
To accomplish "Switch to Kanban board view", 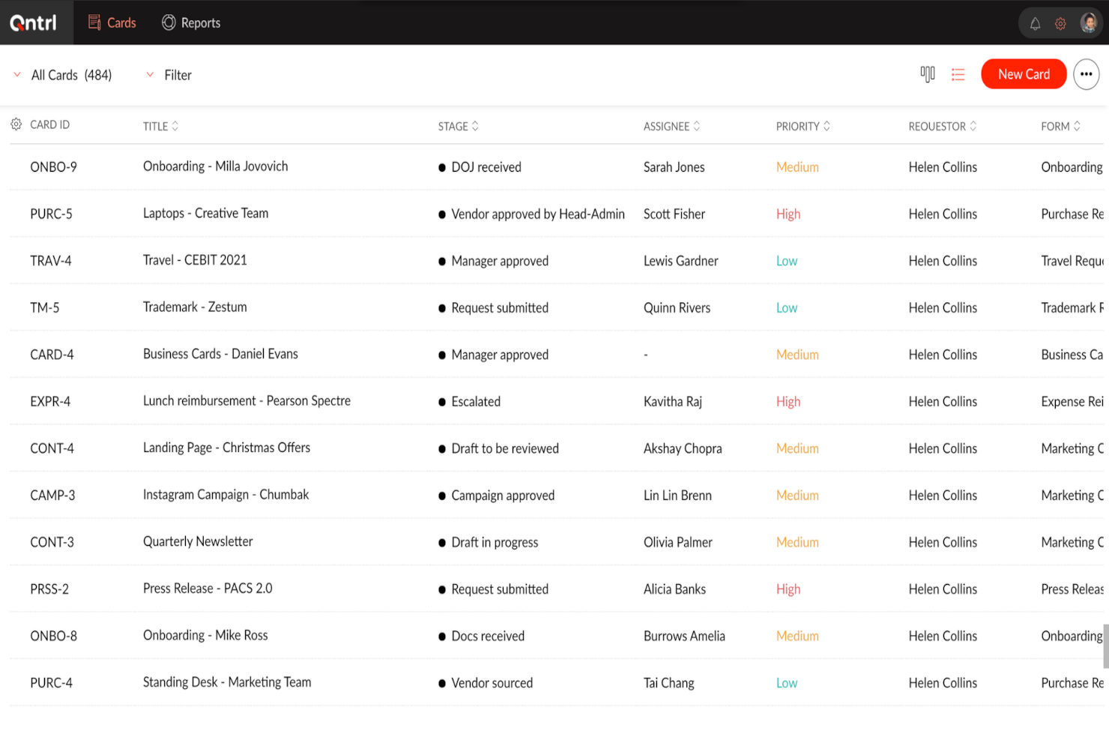I will [928, 73].
